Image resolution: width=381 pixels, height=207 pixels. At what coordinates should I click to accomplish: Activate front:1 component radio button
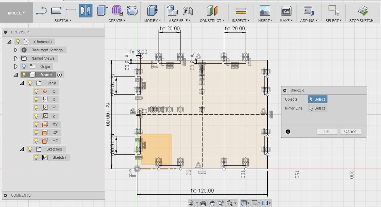click(60, 75)
